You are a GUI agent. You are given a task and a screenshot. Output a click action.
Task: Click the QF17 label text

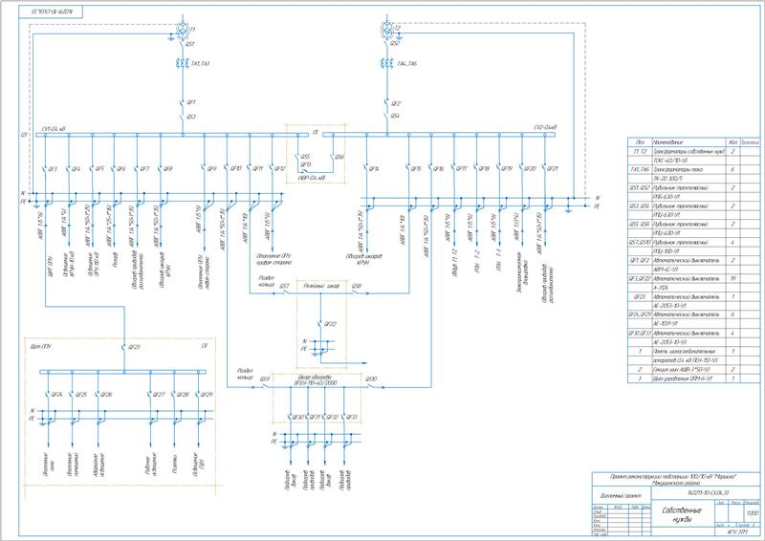tap(462, 169)
